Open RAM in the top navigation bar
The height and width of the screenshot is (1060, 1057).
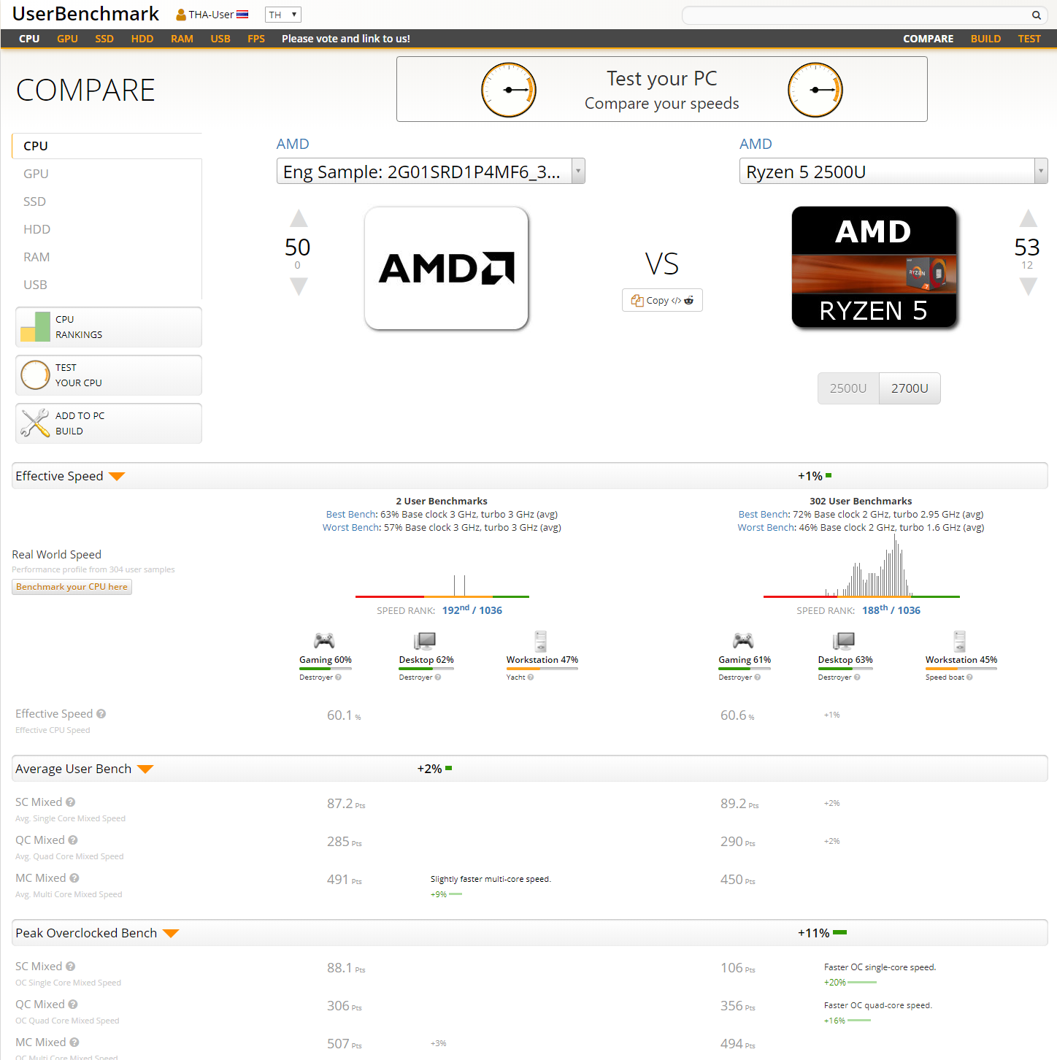(182, 39)
